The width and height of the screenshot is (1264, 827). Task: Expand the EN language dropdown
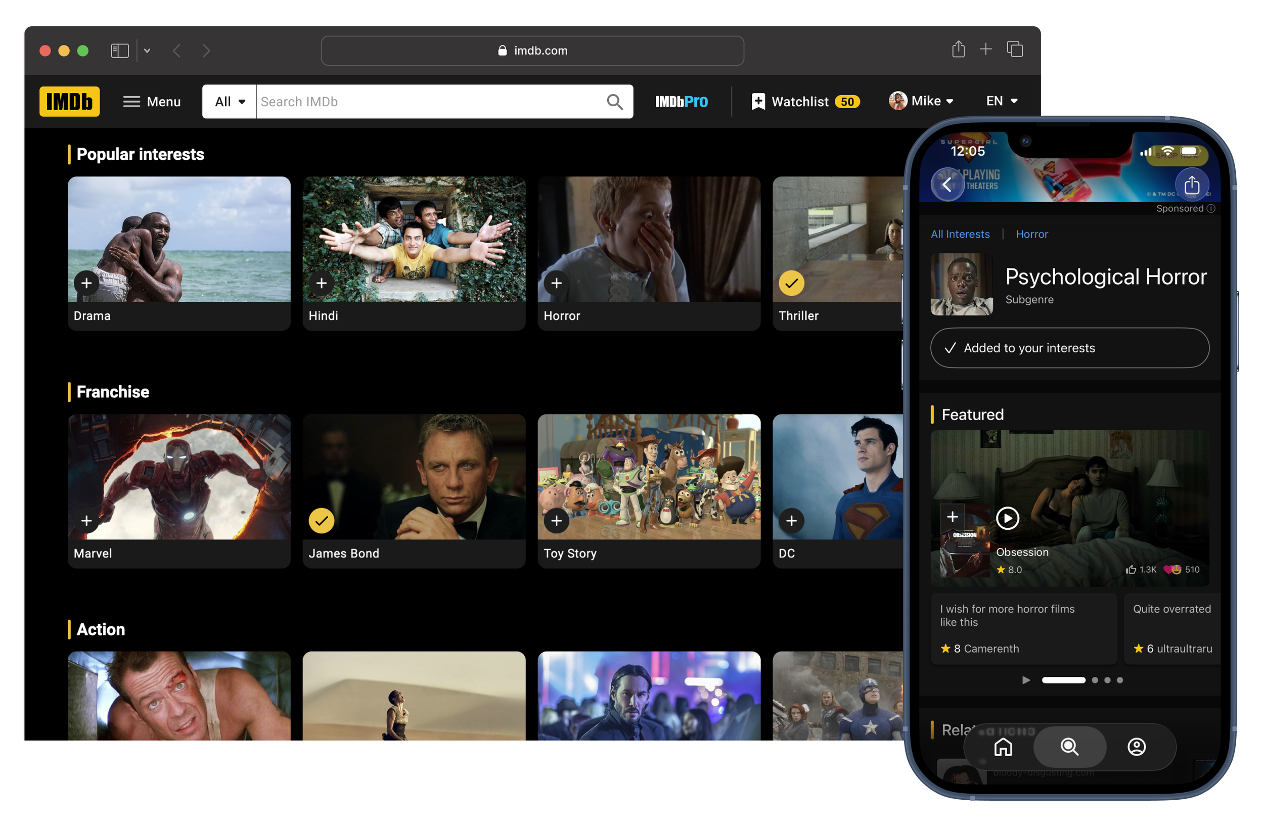coord(1002,101)
